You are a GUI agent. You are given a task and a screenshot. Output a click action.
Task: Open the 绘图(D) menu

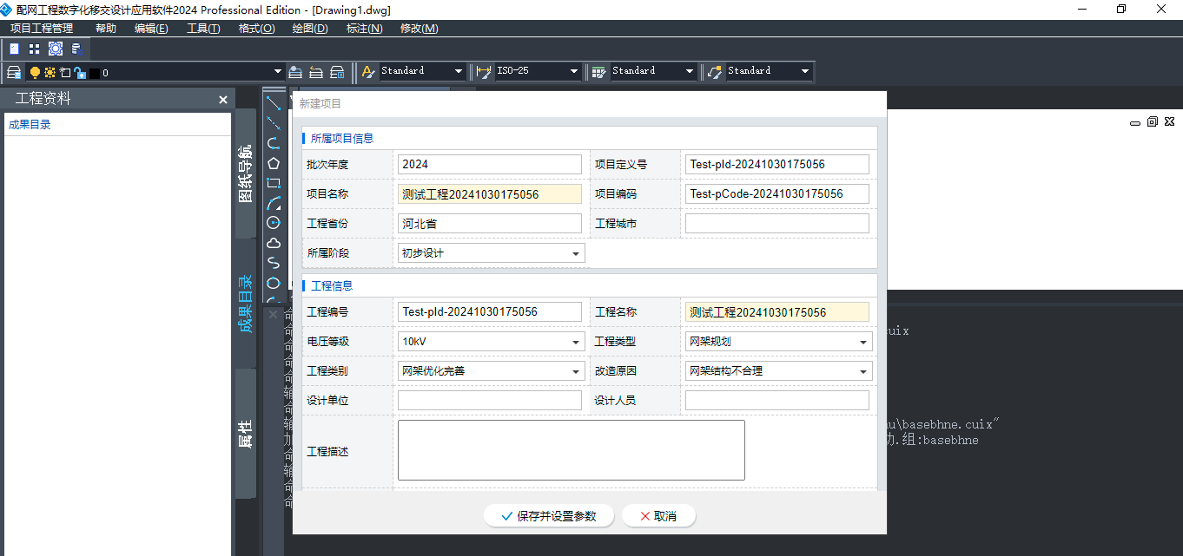[x=310, y=29]
